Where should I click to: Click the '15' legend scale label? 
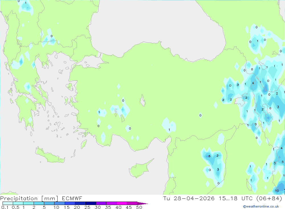click(x=67, y=207)
